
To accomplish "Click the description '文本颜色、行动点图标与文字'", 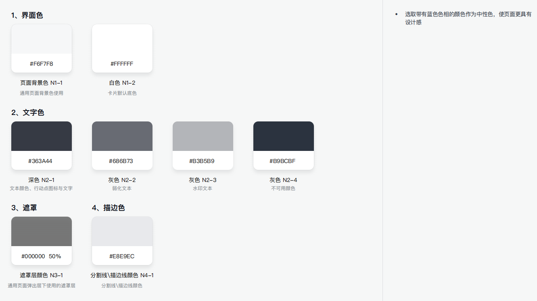I will 42,188.
